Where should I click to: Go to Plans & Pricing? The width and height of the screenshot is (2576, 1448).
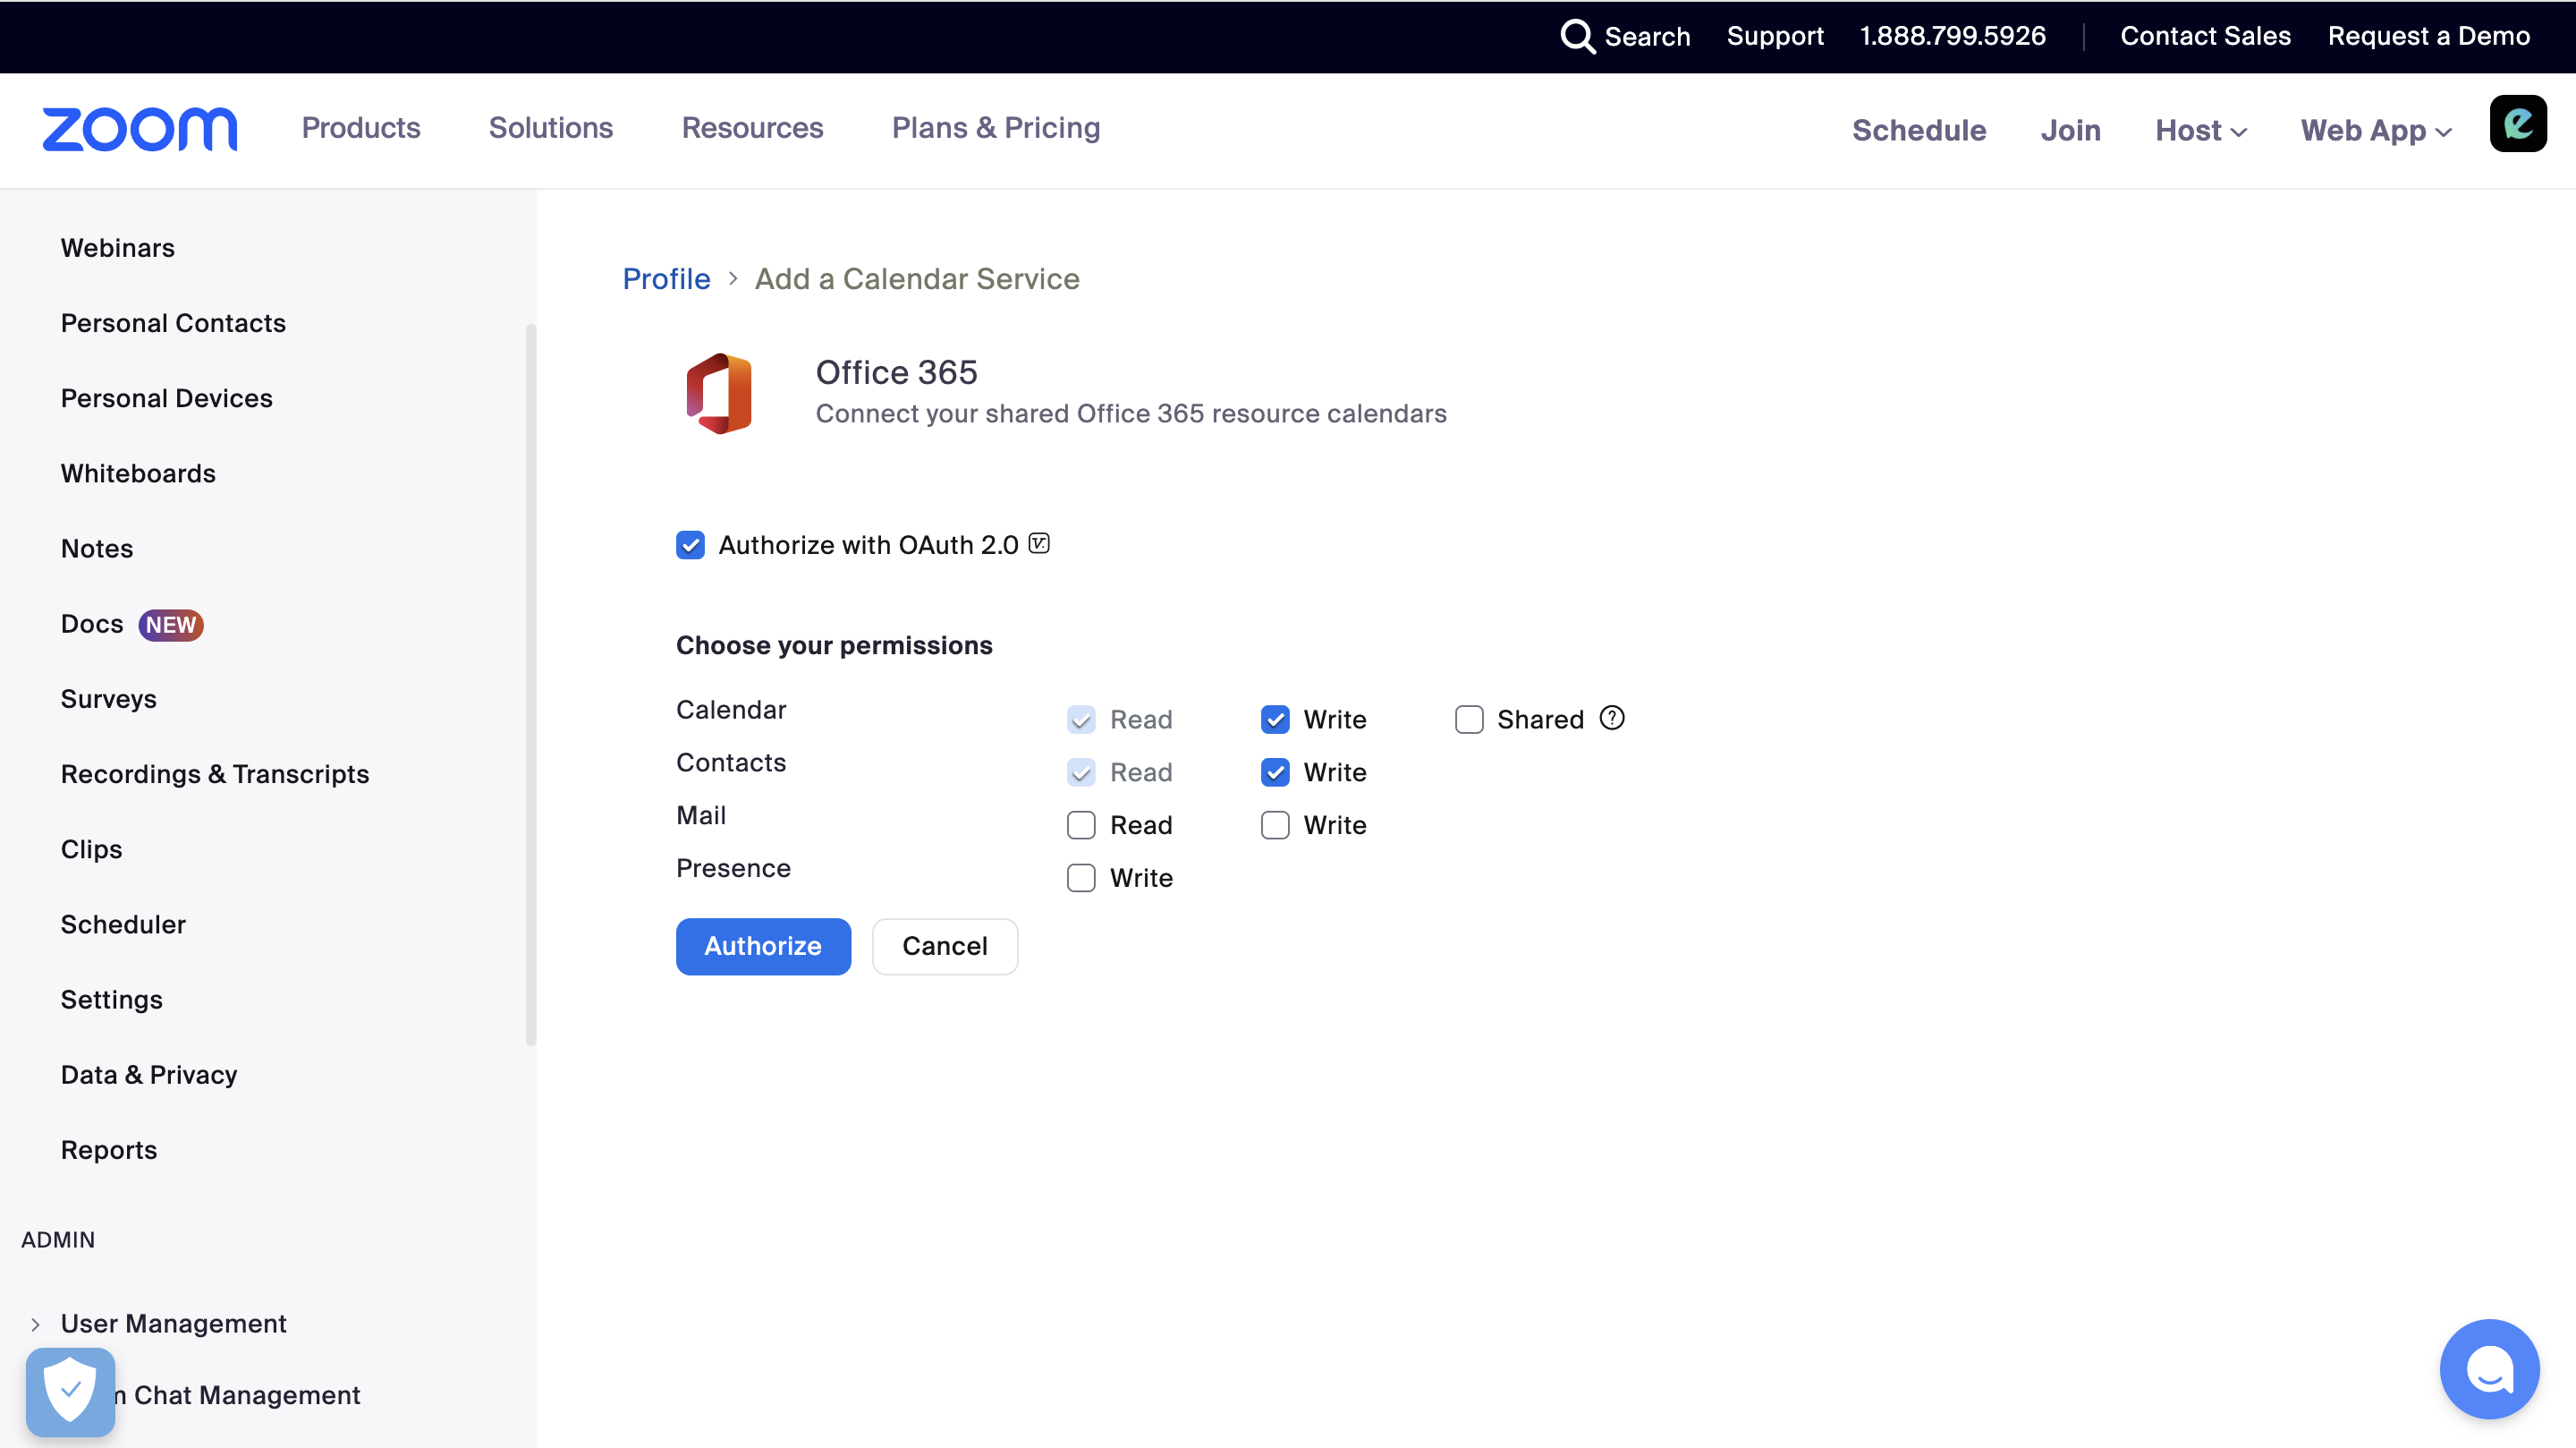pos(996,128)
